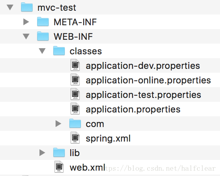
Task: Click the classes folder icon
Action: (59, 51)
